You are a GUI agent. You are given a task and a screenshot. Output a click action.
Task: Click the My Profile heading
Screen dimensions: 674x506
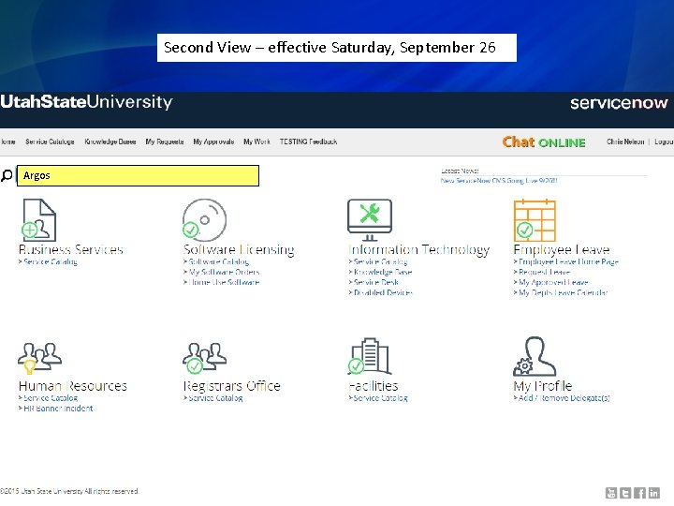click(x=542, y=386)
